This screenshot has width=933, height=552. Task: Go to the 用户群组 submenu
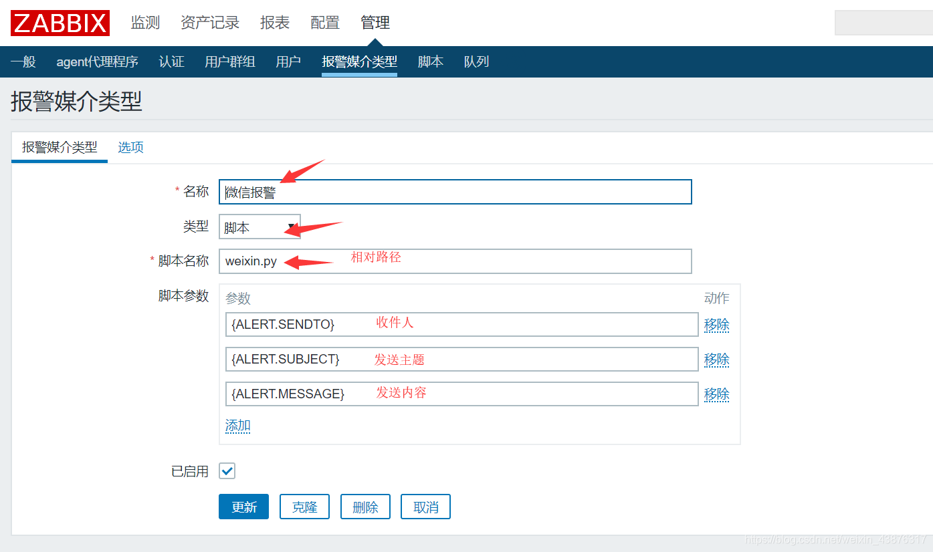230,62
